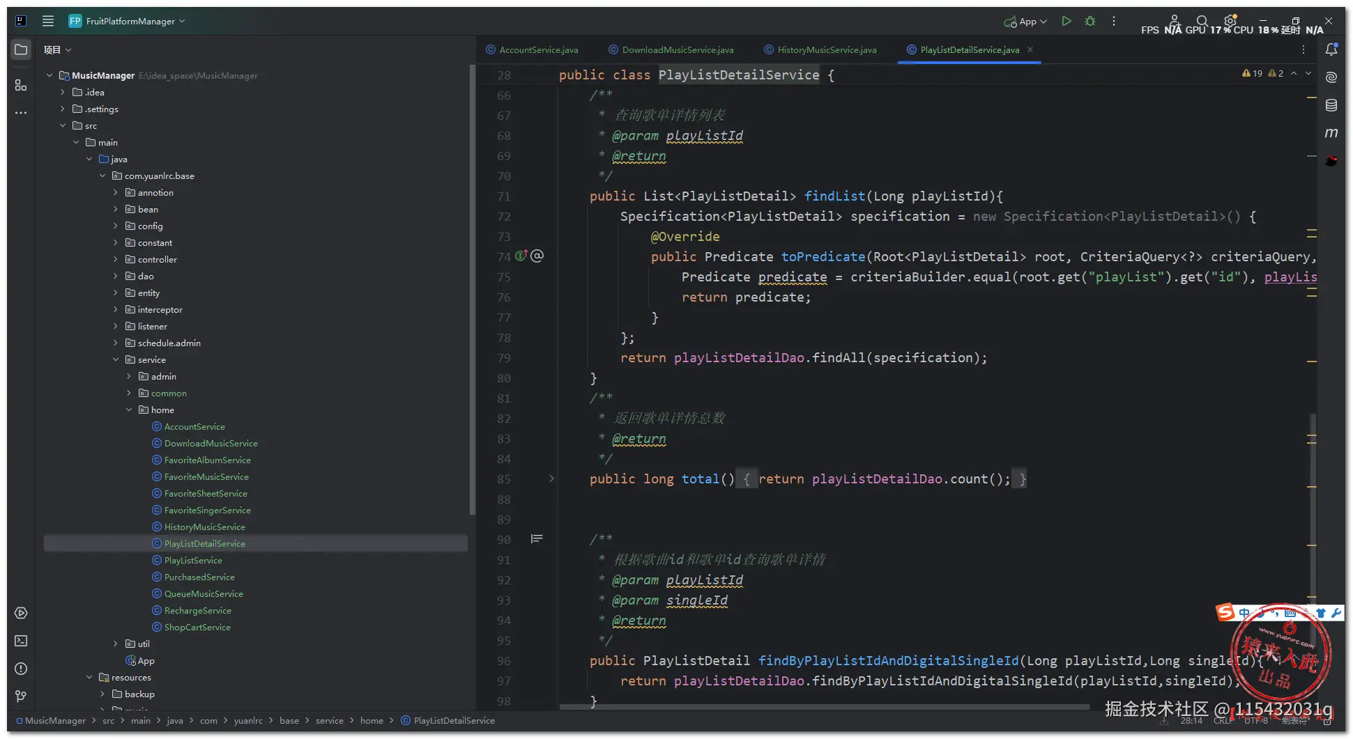Open the 项目 view selector dropdown
Screen dimensions: 1353x739
58,50
